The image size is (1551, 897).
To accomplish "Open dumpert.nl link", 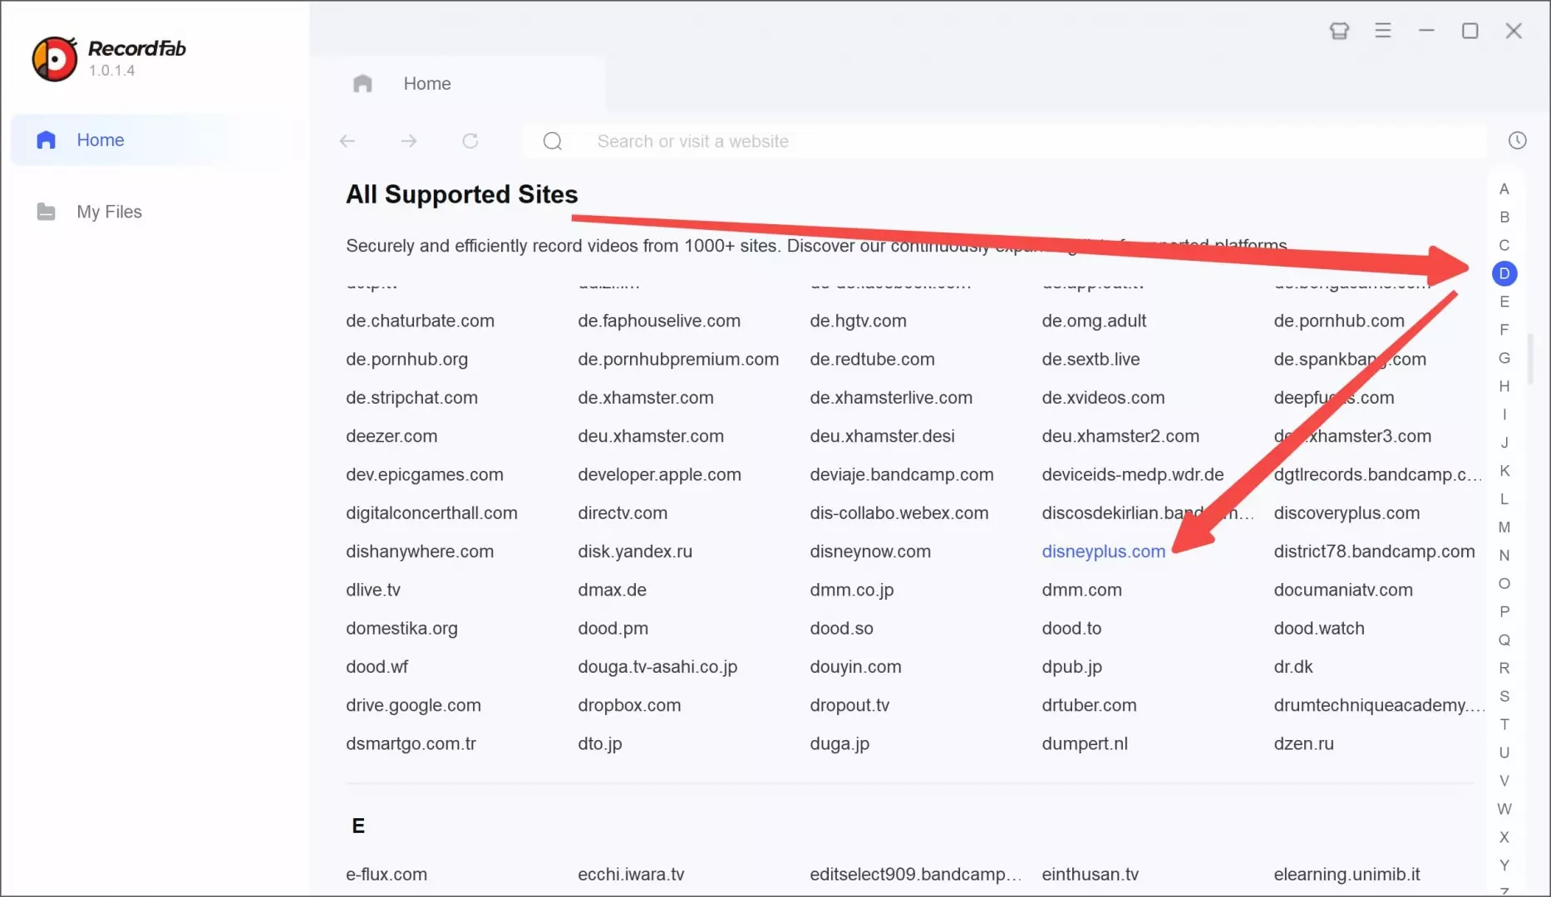I will click(1084, 744).
